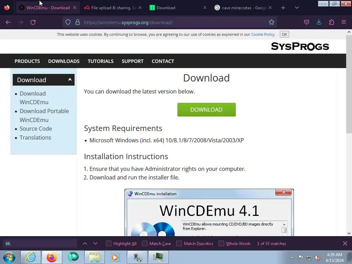Open the Windows Start menu
352x264 pixels.
coord(9,257)
